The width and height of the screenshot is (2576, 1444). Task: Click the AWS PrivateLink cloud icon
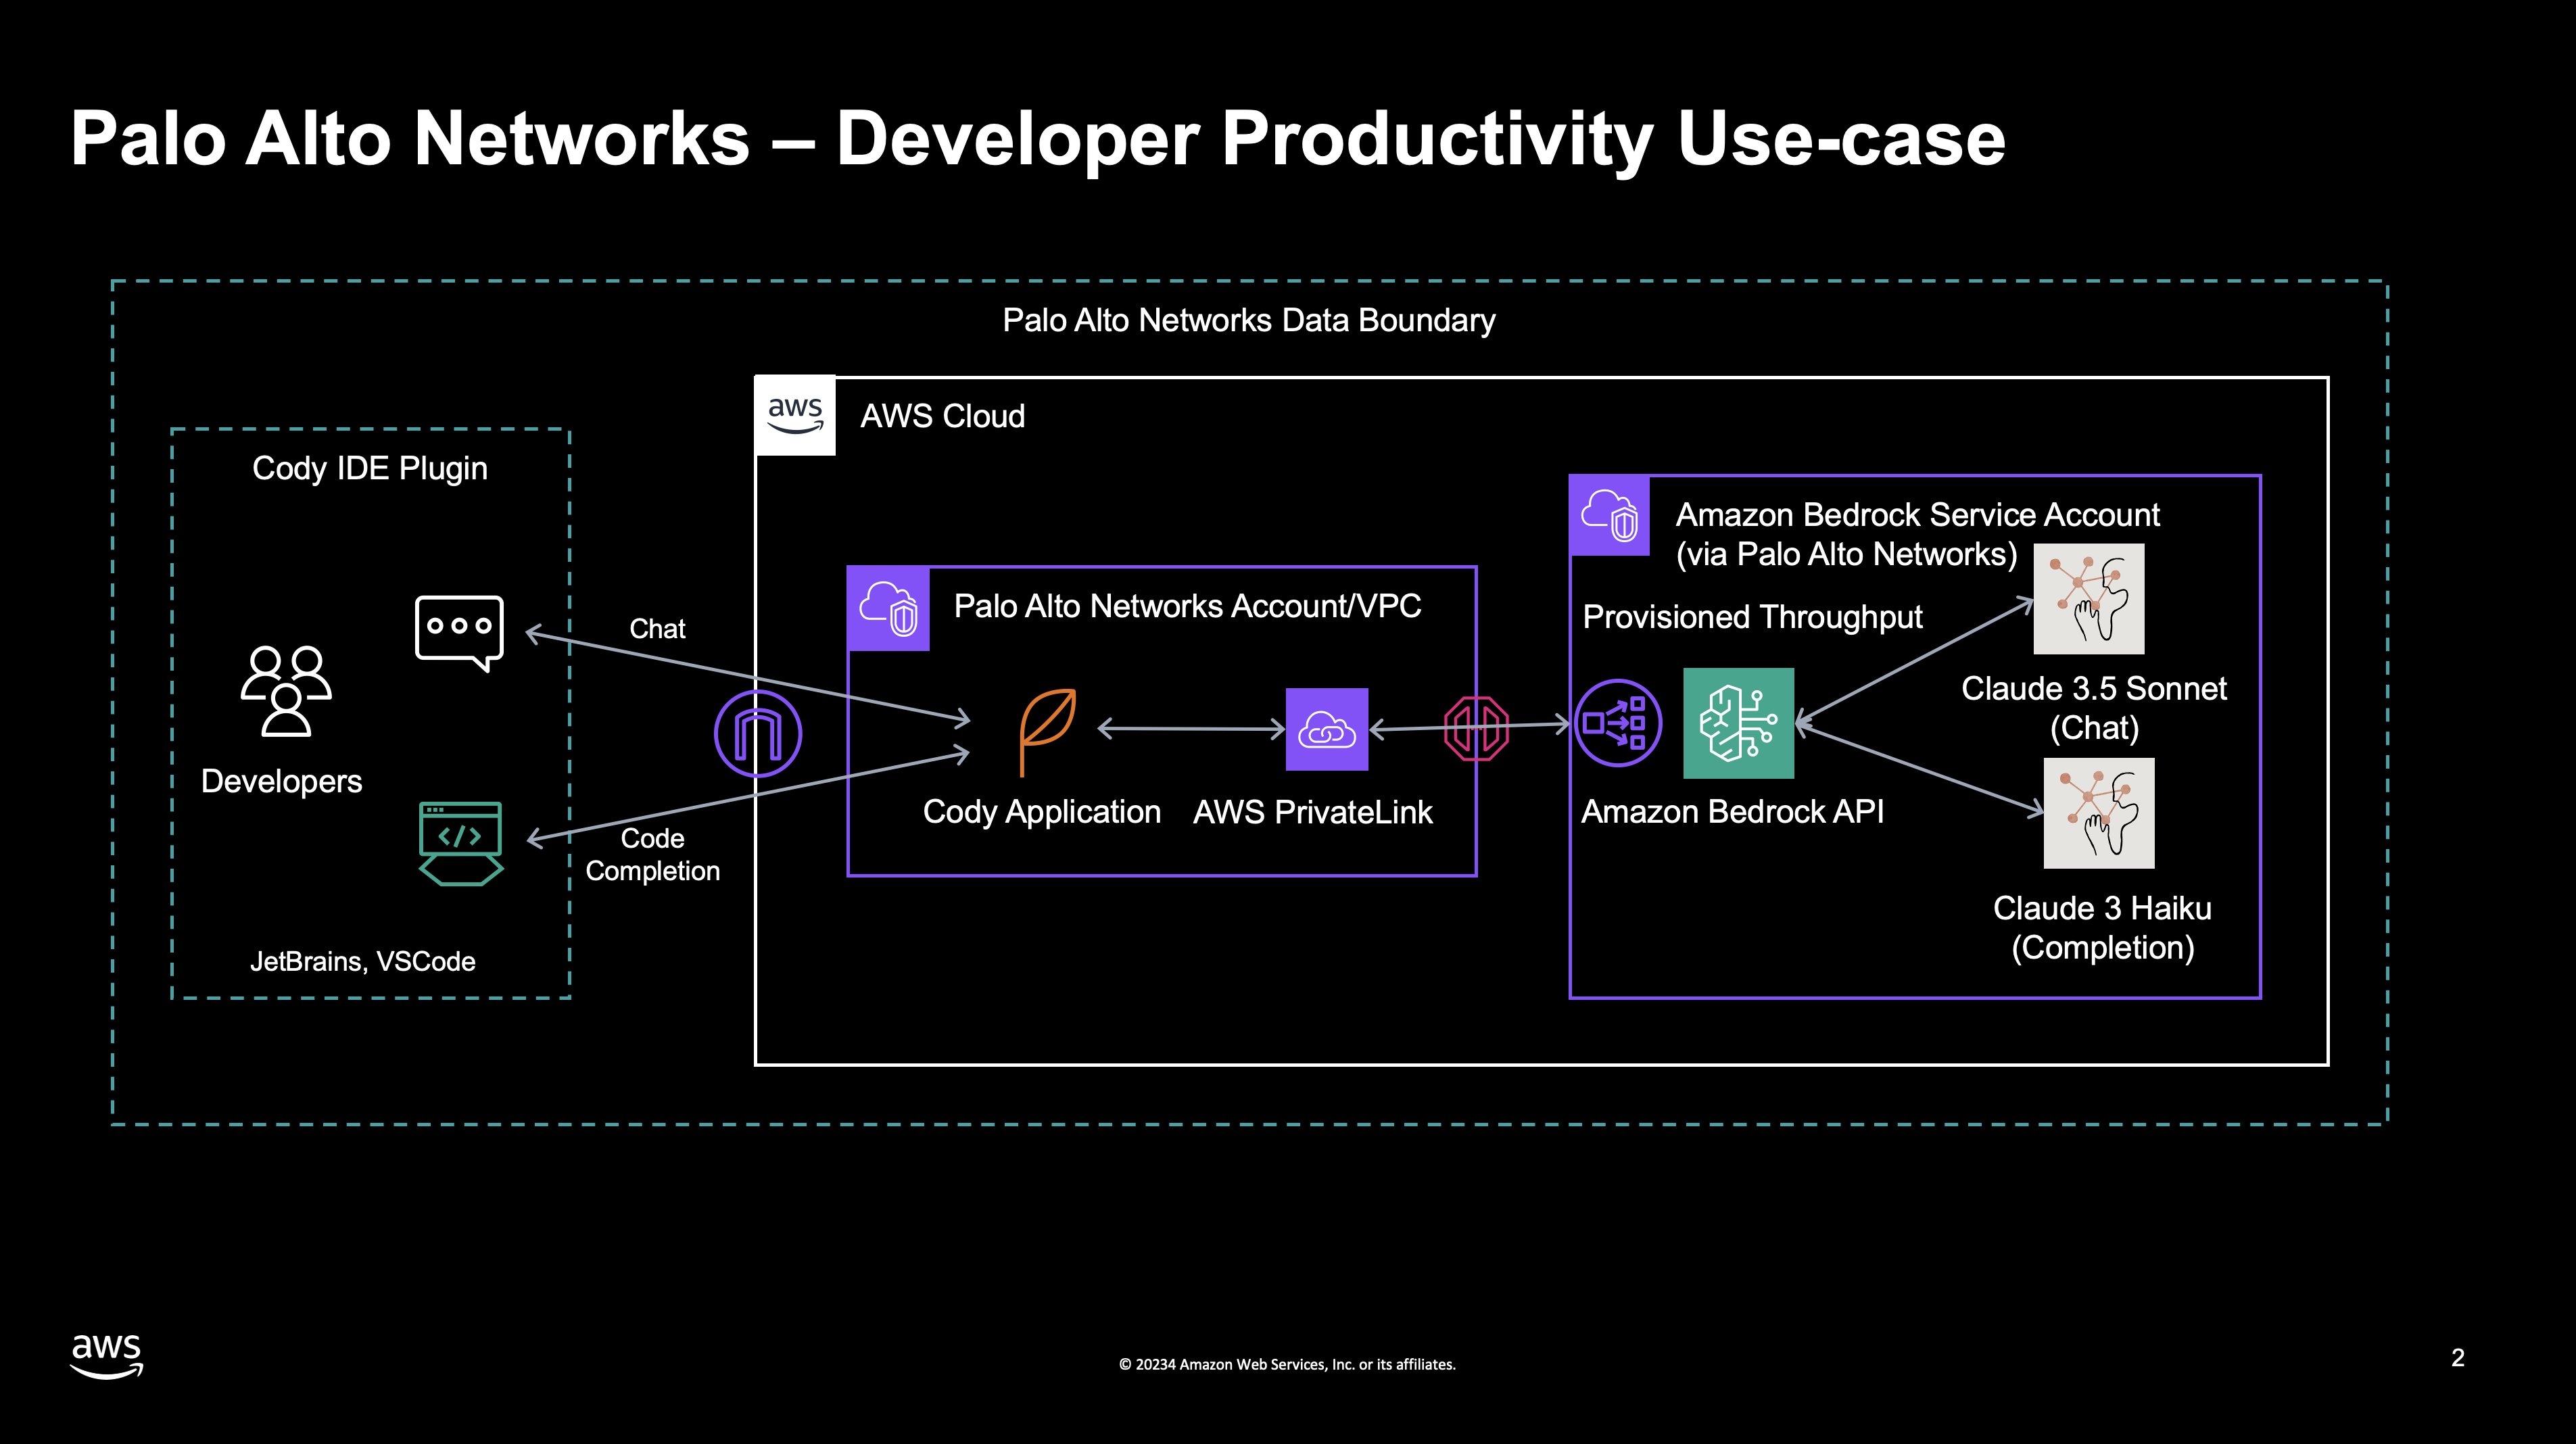pyautogui.click(x=1327, y=729)
